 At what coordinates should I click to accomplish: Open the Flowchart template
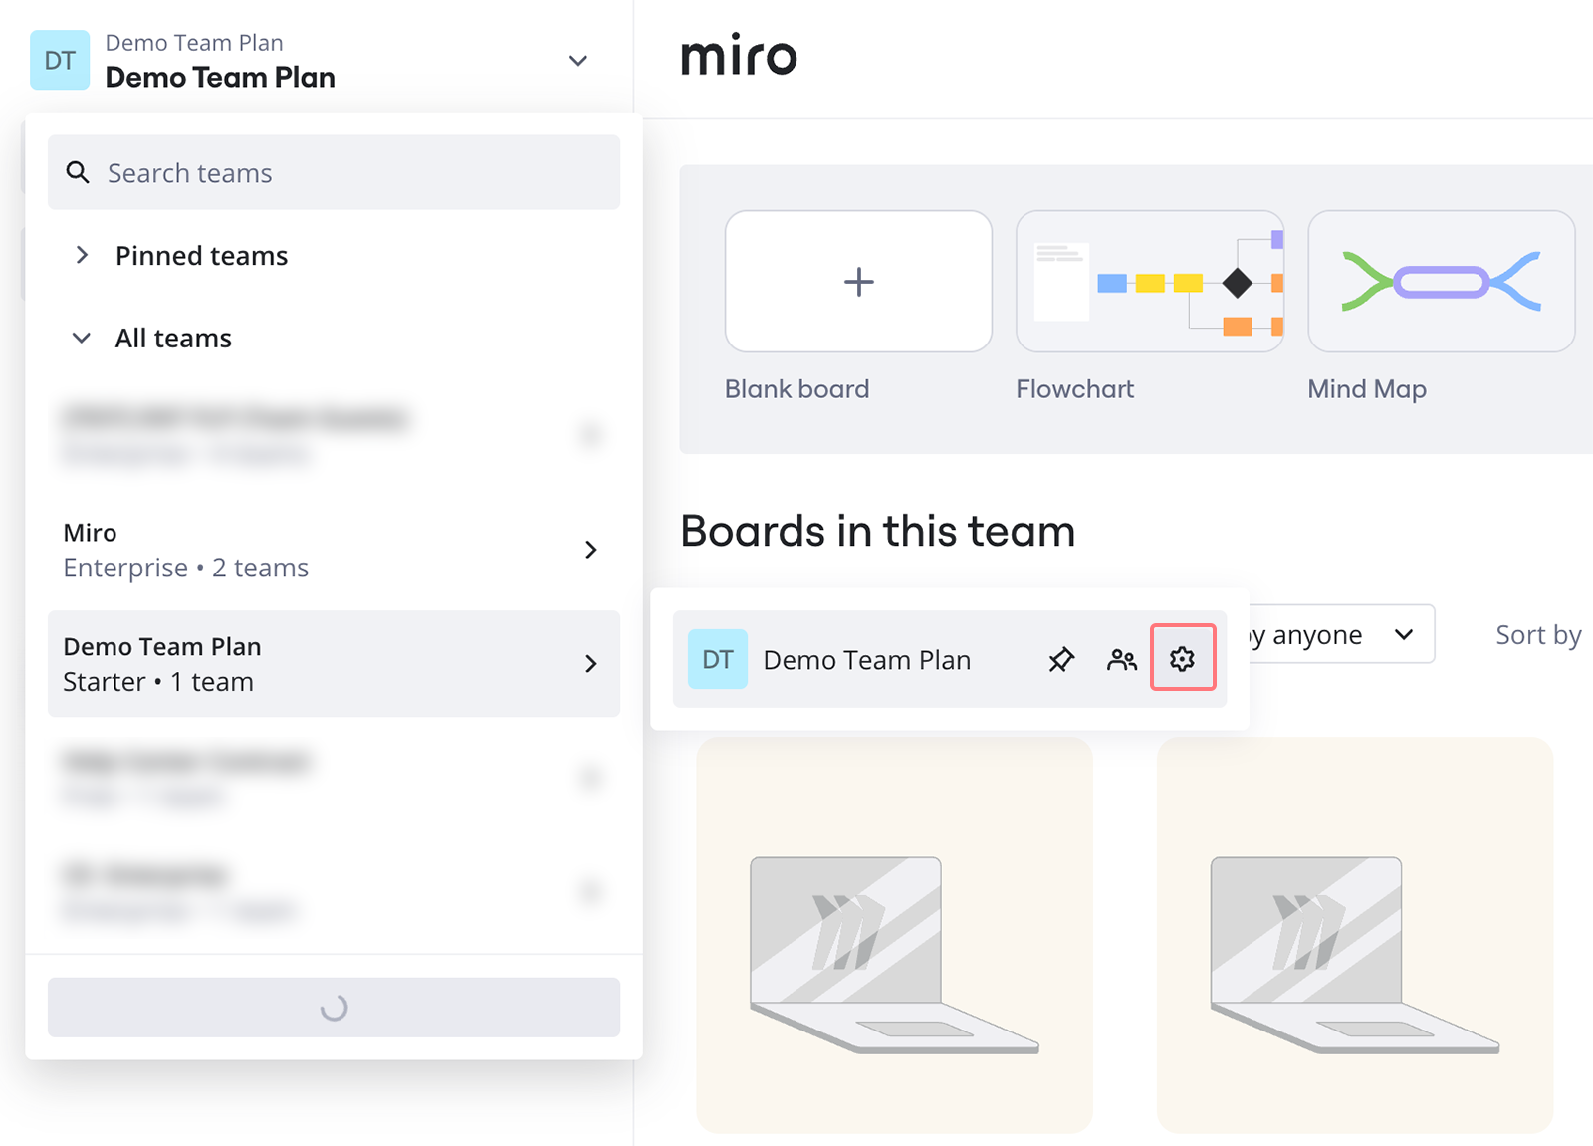pos(1149,282)
